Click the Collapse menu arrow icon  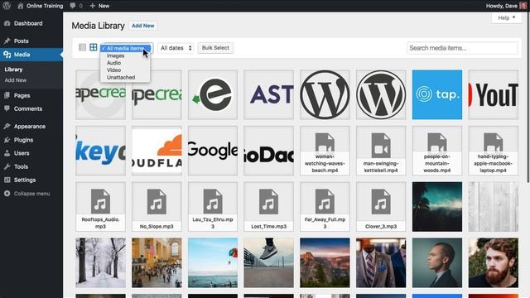click(x=7, y=194)
